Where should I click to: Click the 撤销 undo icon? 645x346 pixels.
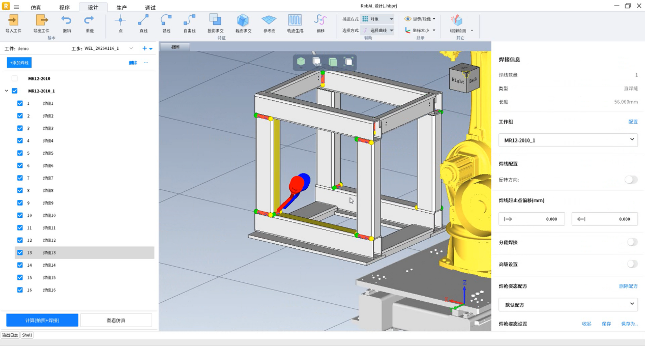coord(67,20)
